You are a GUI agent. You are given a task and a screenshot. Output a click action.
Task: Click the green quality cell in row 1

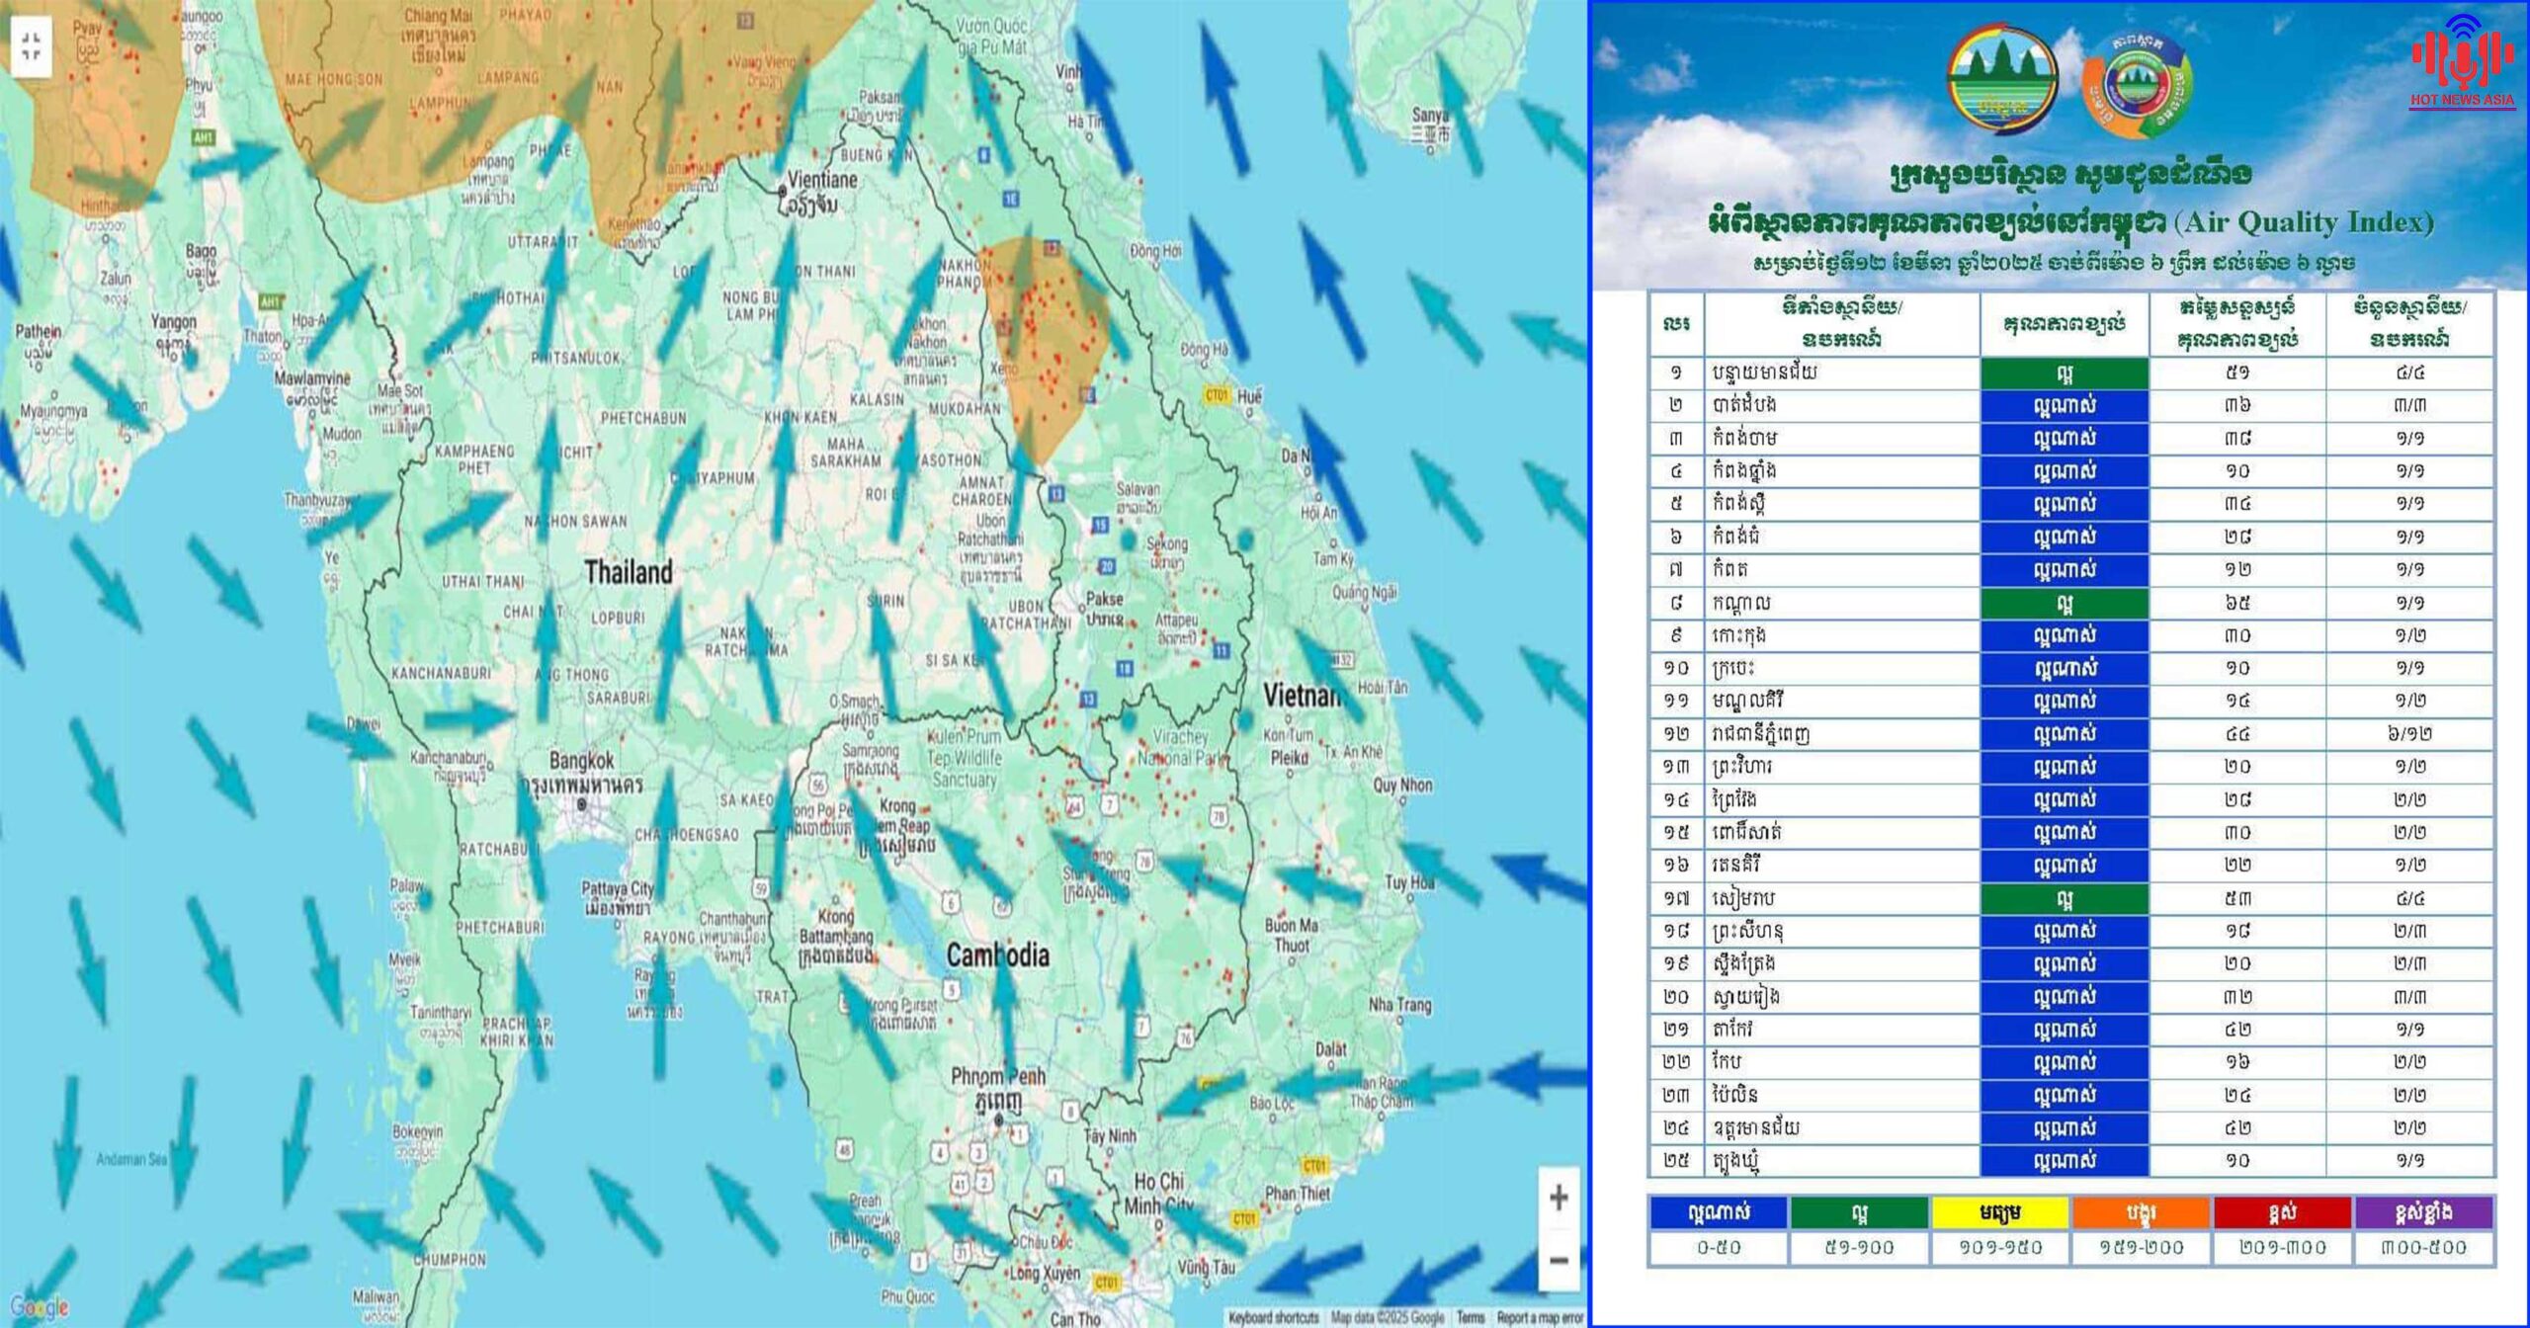point(2064,373)
